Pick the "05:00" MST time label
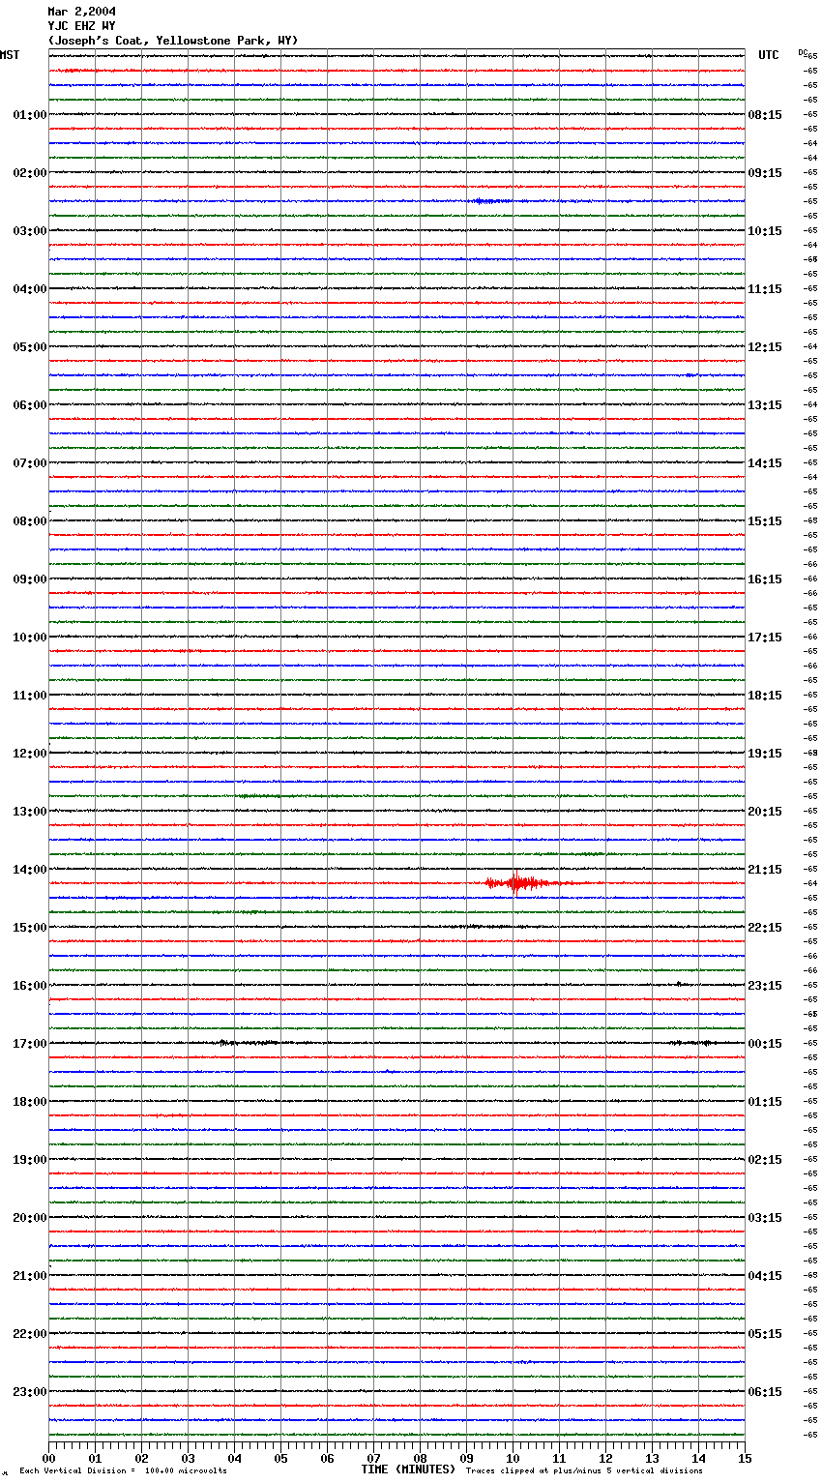This screenshot has height=1484, width=822. (x=30, y=347)
